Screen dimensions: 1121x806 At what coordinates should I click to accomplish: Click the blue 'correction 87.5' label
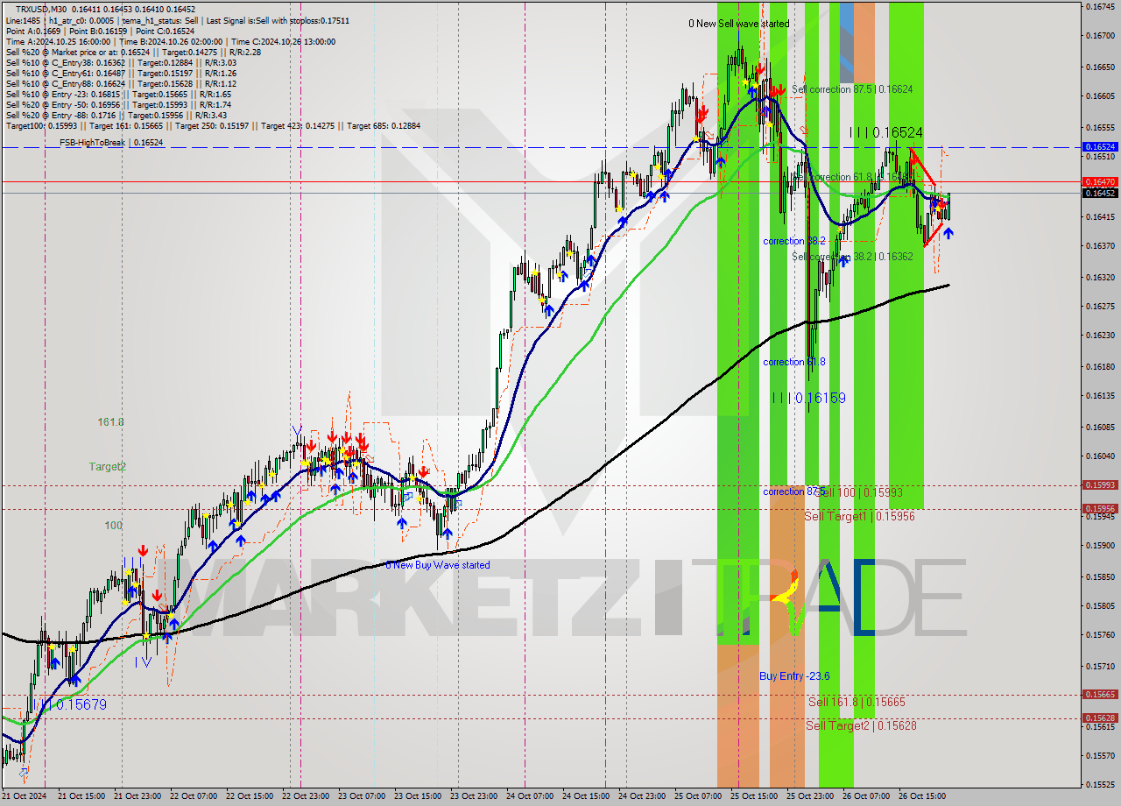coord(793,491)
